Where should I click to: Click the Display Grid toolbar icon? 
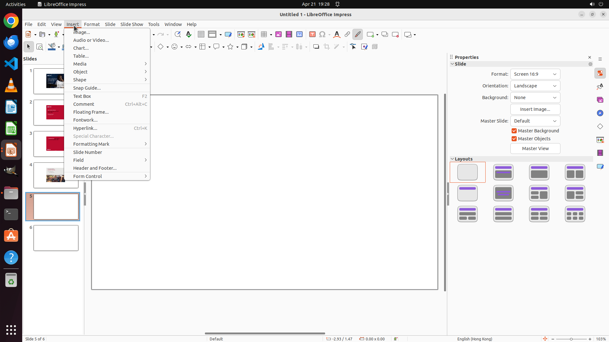pyautogui.click(x=201, y=34)
